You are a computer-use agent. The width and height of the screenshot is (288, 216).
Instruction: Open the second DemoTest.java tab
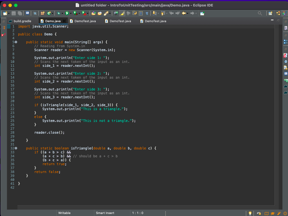coord(120,21)
